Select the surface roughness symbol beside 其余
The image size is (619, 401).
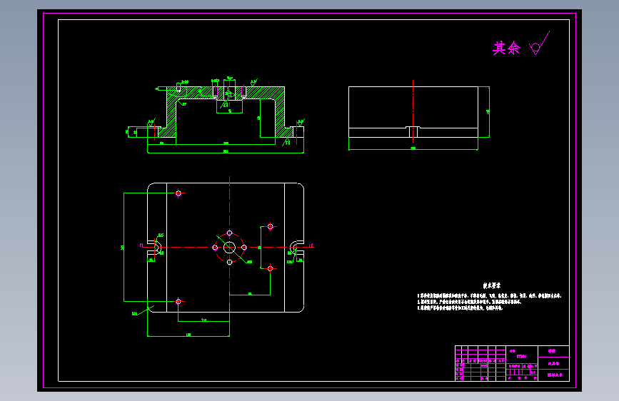click(x=539, y=43)
